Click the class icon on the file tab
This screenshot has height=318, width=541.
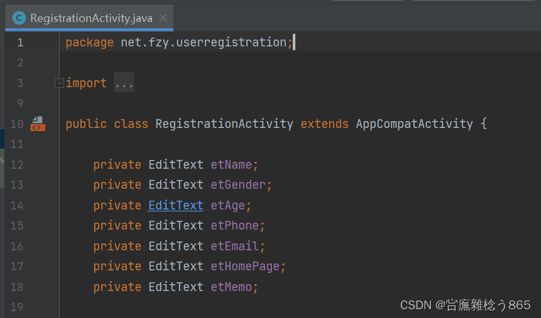(x=19, y=18)
